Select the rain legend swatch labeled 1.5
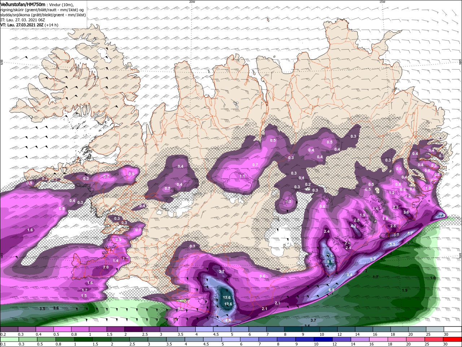Viewport: 462px width, 347px height. [101, 339]
